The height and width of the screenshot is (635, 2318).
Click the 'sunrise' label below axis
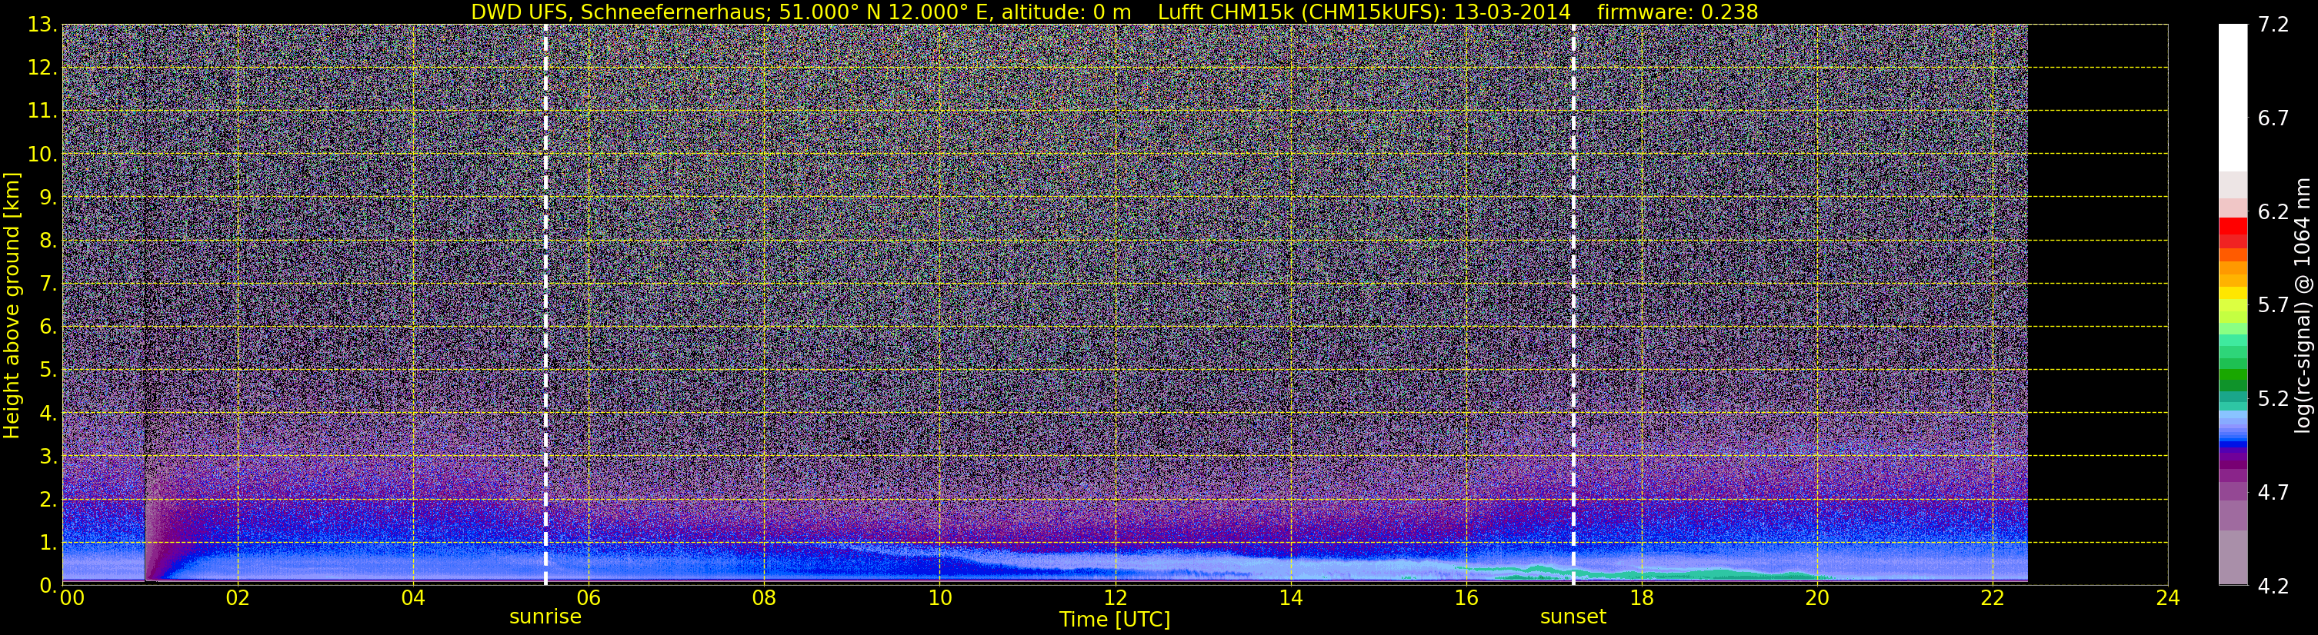click(x=545, y=616)
